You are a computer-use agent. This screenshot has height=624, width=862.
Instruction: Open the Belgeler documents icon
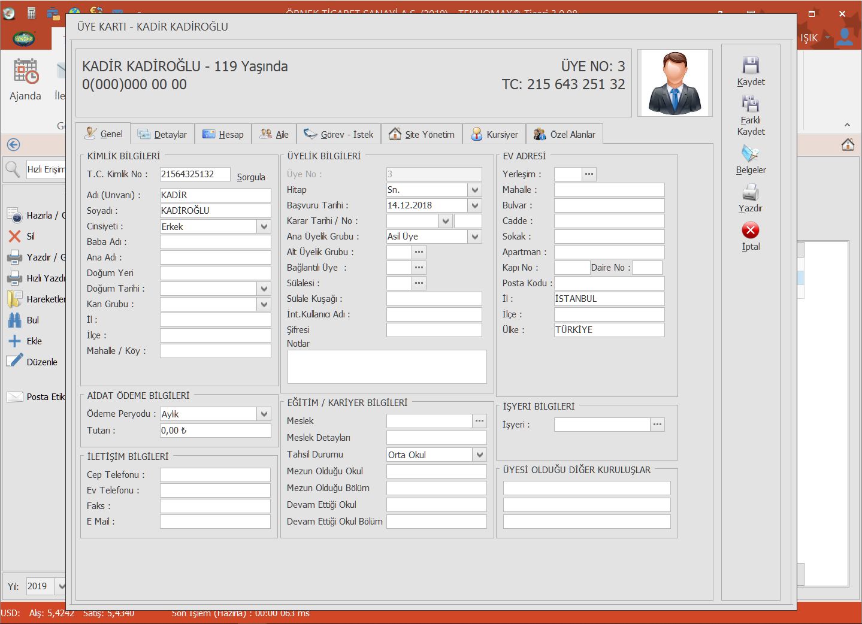pos(750,154)
